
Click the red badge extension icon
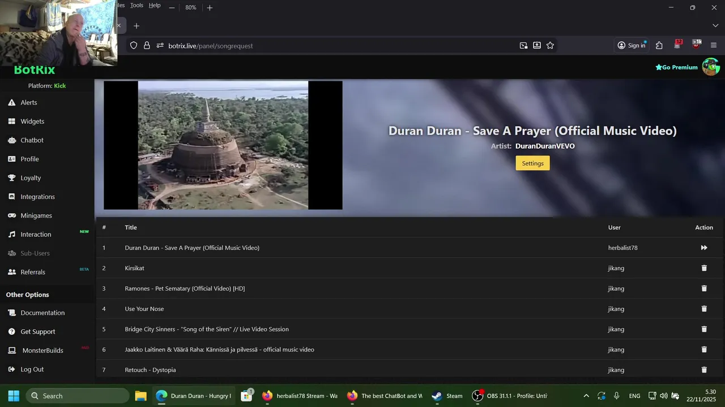(678, 44)
